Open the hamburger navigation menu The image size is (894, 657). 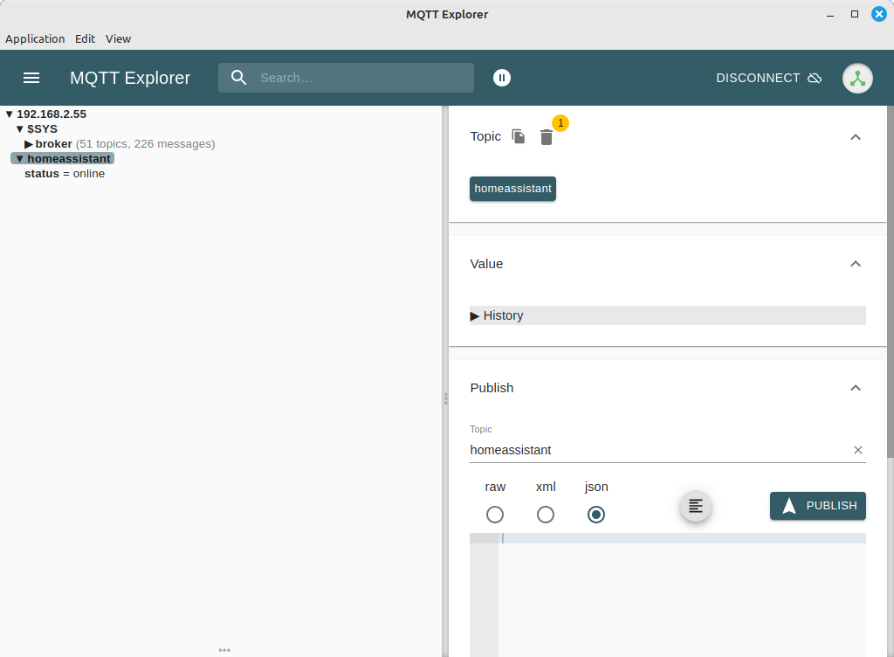pyautogui.click(x=31, y=78)
